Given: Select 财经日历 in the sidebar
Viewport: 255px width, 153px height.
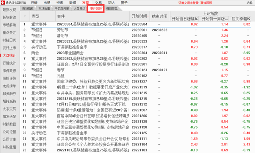Looking at the screenshot, I should point(9,40).
